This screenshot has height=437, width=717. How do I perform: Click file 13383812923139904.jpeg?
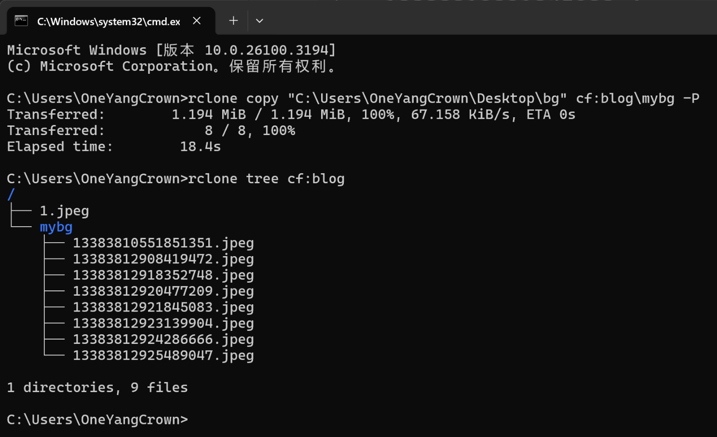tap(163, 323)
